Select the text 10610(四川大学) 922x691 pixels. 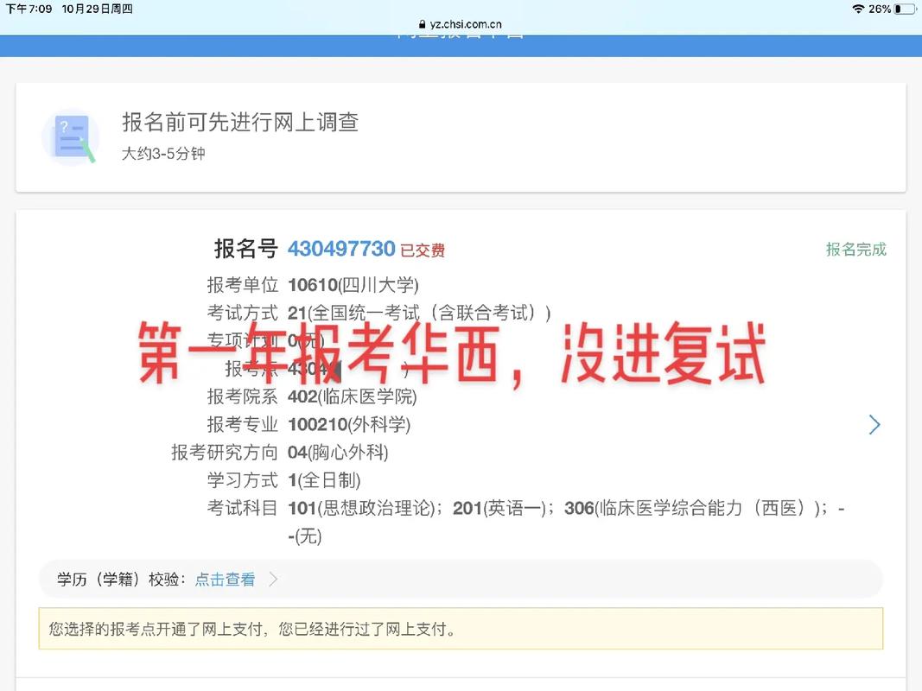point(353,285)
